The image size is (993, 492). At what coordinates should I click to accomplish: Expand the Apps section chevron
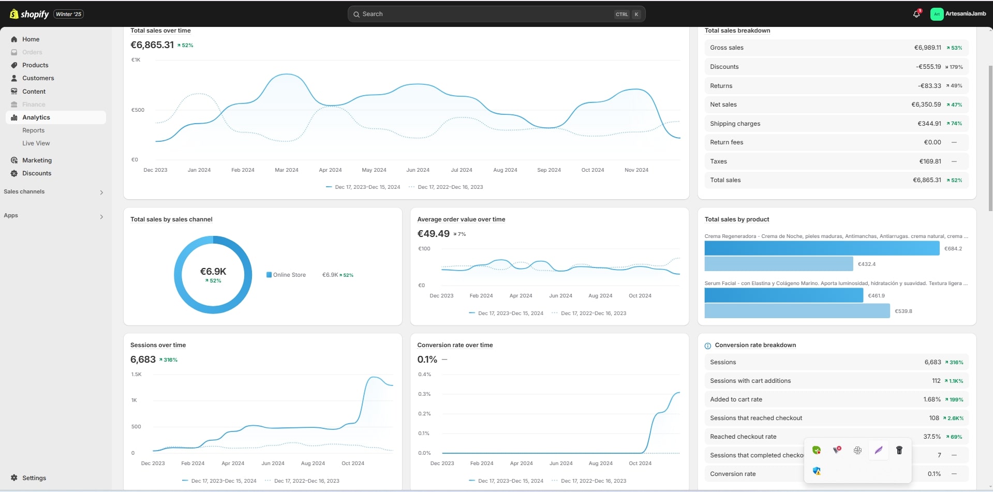point(101,217)
